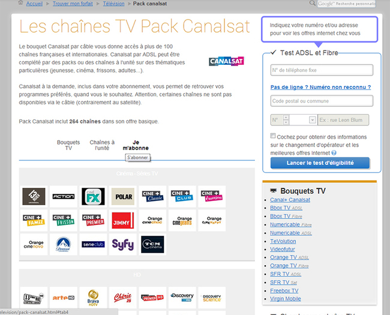This screenshot has height=315, width=390.
Task: Open the Videofutur link
Action: (283, 250)
